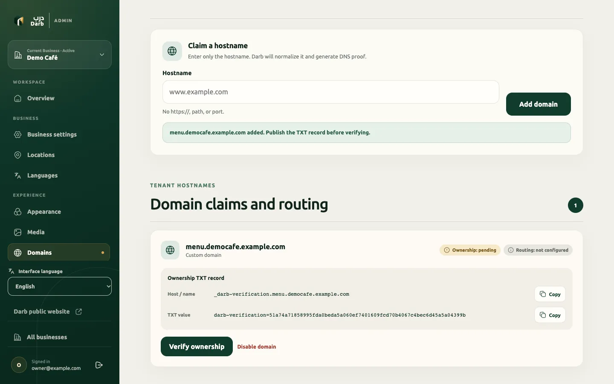Image resolution: width=614 pixels, height=384 pixels.
Task: Click the Media image icon
Action: pos(18,232)
